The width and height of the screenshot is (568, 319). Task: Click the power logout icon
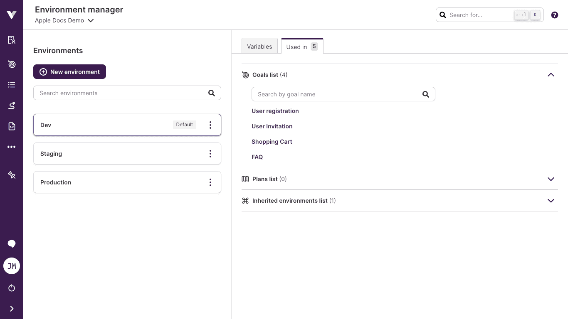point(12,288)
